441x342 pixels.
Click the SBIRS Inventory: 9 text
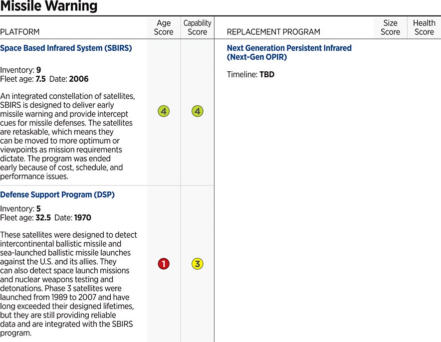click(x=20, y=70)
